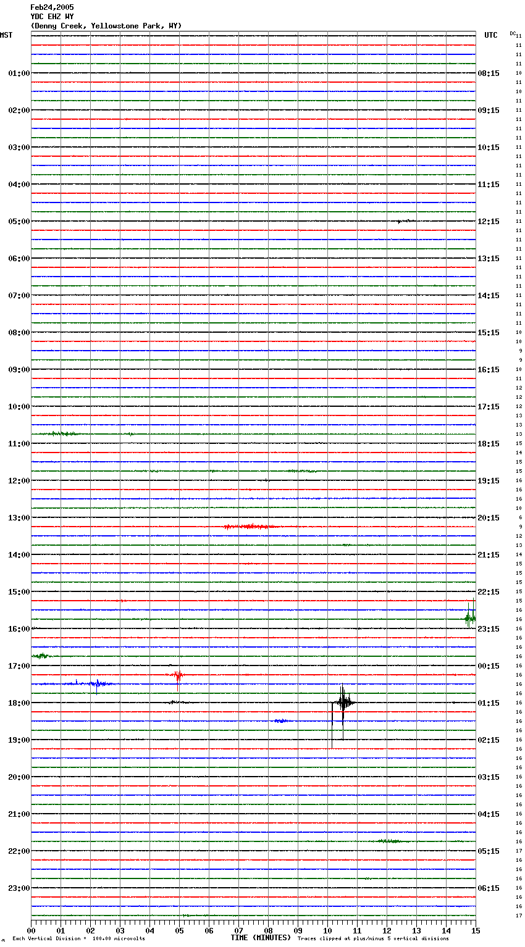This screenshot has height=947, width=525.
Task: Click the 'MST' time zone label
Action: (x=6, y=35)
